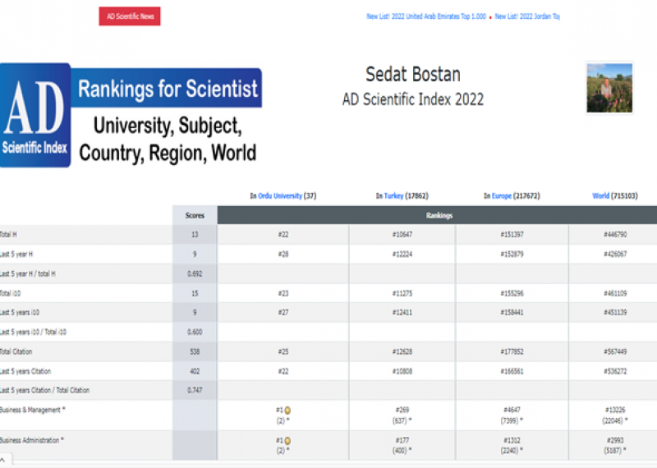
Task: Open Sedat Bostan's profile photo
Action: point(609,88)
